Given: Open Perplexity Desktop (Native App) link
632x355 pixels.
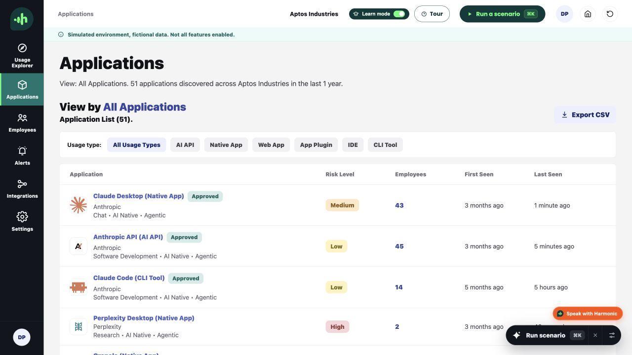Looking at the screenshot, I should (144, 318).
